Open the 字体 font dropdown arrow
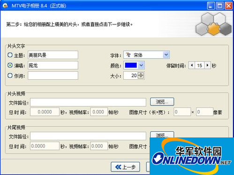The image size is (234, 175). (166, 55)
